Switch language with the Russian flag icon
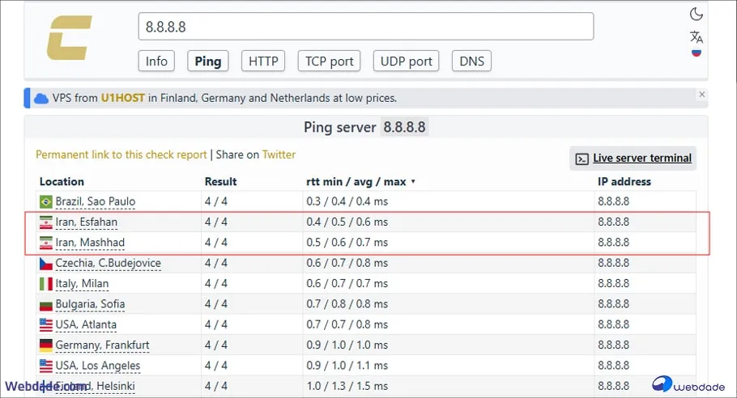This screenshot has height=398, width=737. pos(696,53)
